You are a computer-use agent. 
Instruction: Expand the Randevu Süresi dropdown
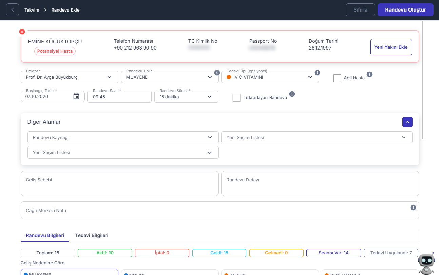186,97
